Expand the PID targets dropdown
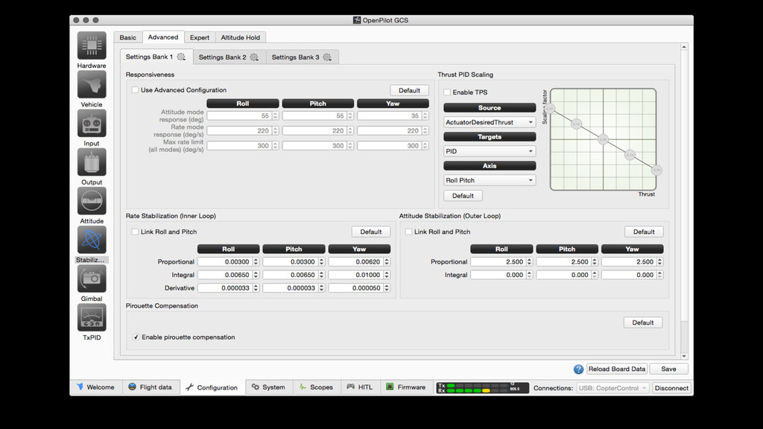 (x=490, y=151)
